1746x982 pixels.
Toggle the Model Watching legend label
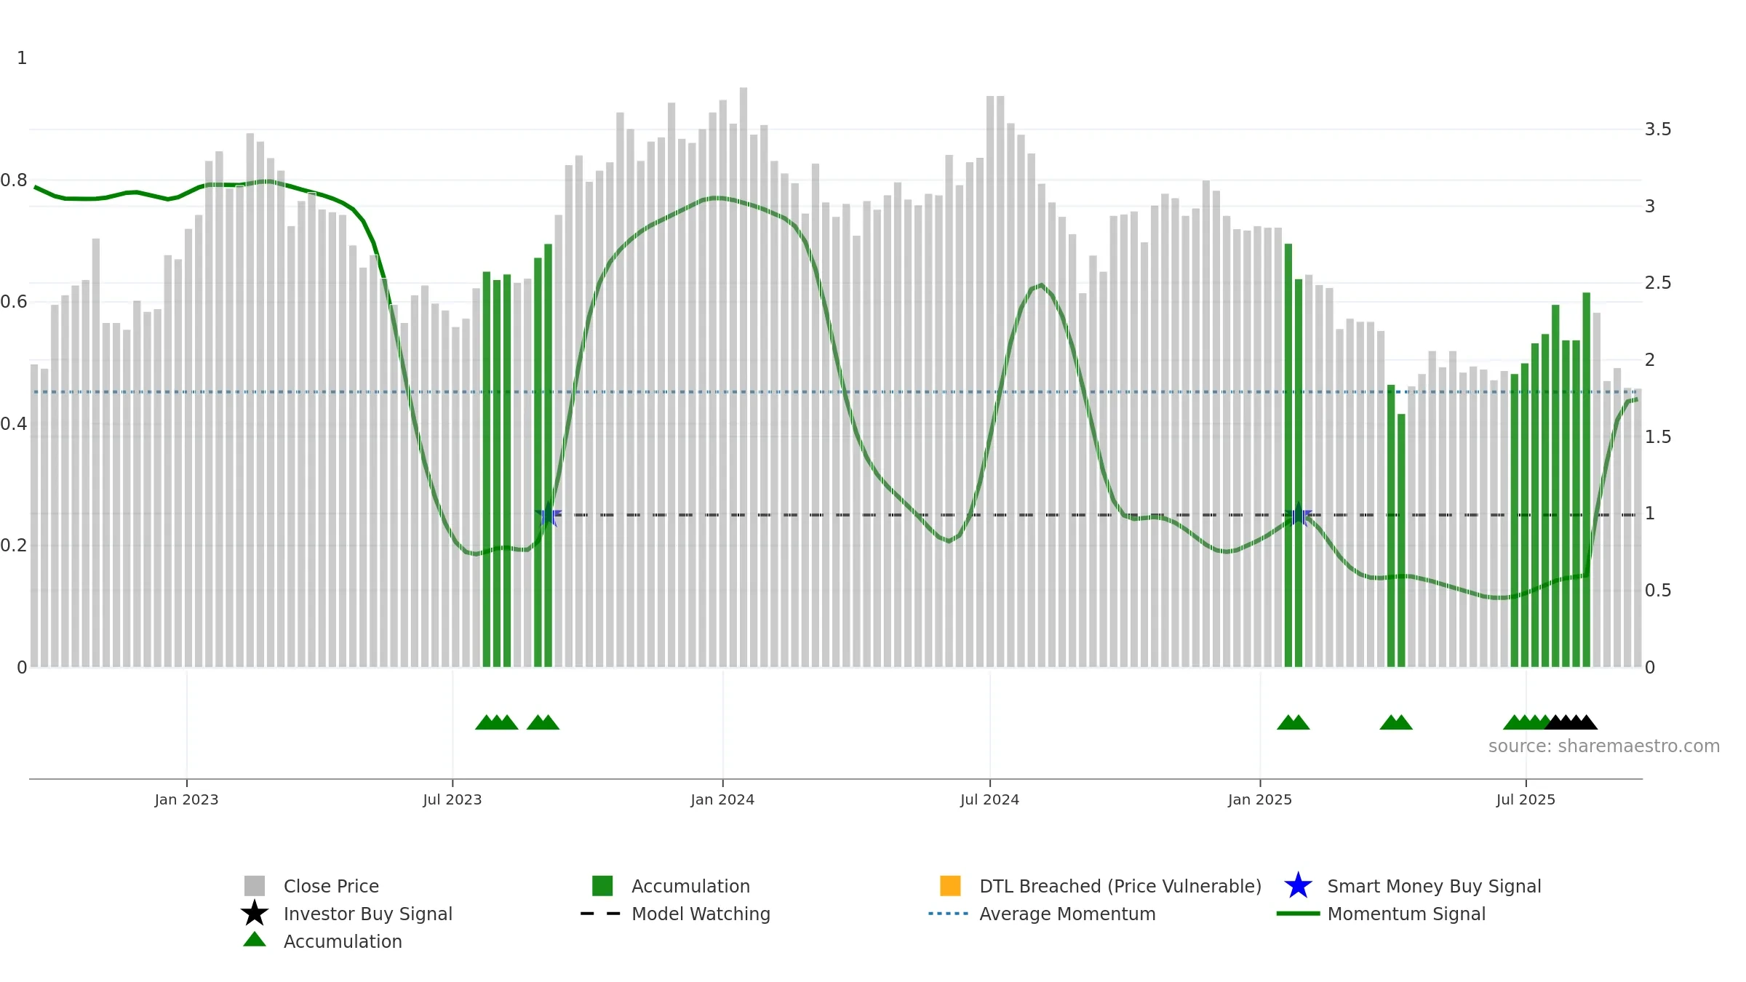coord(701,914)
